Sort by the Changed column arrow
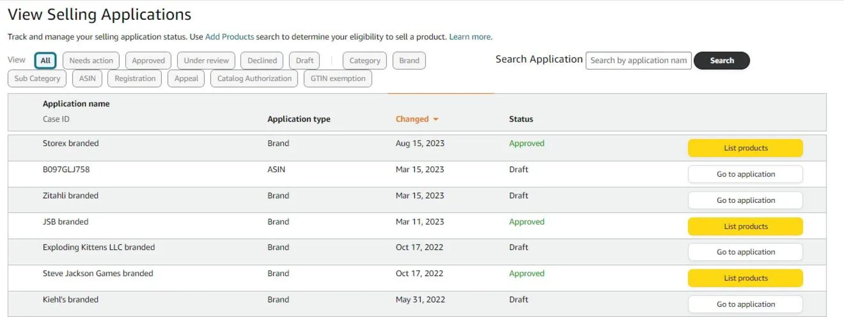 435,119
